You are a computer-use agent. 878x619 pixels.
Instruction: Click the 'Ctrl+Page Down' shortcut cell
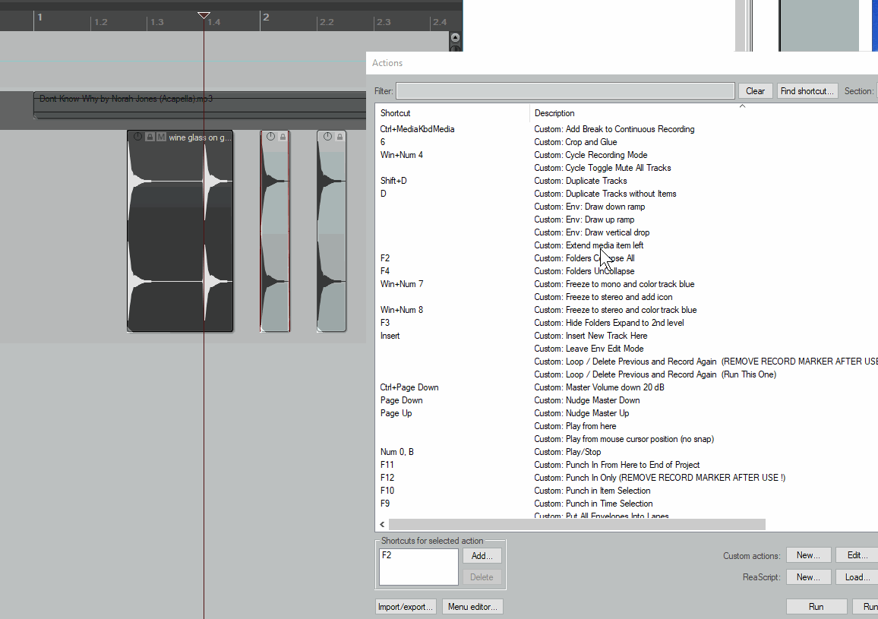pyautogui.click(x=409, y=387)
